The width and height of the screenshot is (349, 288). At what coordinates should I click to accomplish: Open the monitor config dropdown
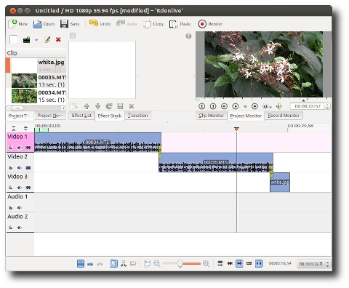[x=268, y=106]
